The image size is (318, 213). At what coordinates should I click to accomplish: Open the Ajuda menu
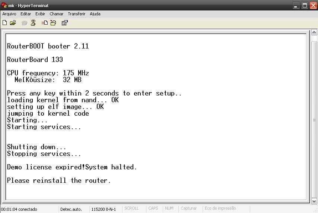tap(95, 14)
